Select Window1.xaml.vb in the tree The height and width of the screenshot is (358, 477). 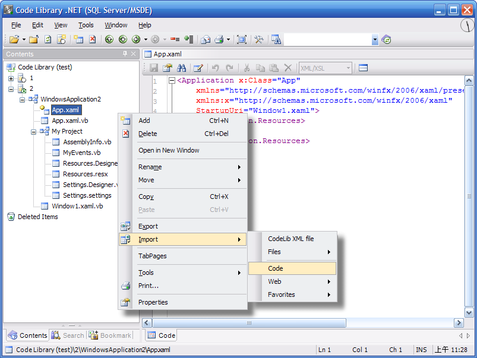pos(77,206)
